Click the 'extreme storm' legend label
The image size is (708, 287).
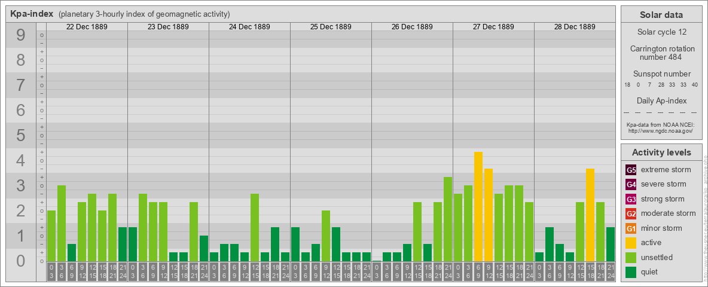point(666,170)
